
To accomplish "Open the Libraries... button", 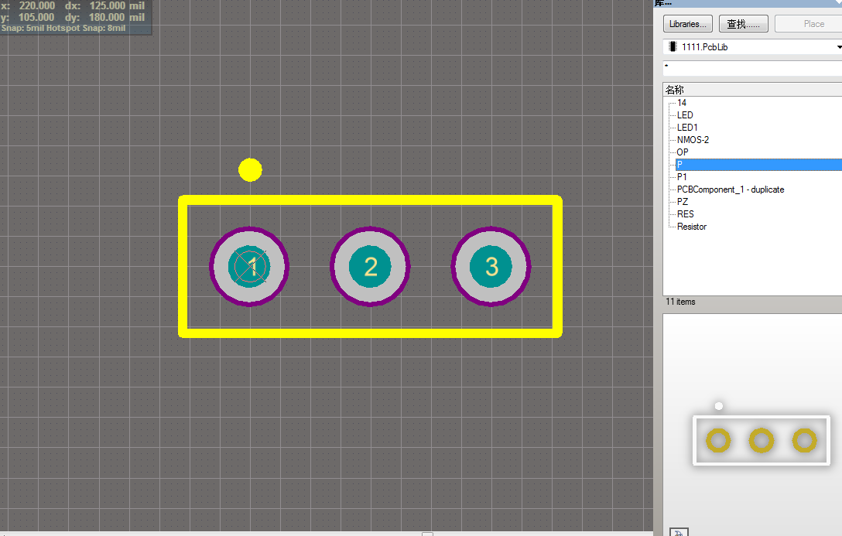I will [x=688, y=24].
